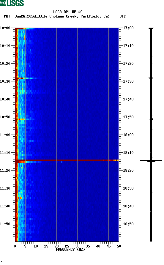Click the '18:50' UTC time label
164x265 pixels.
tap(128, 224)
